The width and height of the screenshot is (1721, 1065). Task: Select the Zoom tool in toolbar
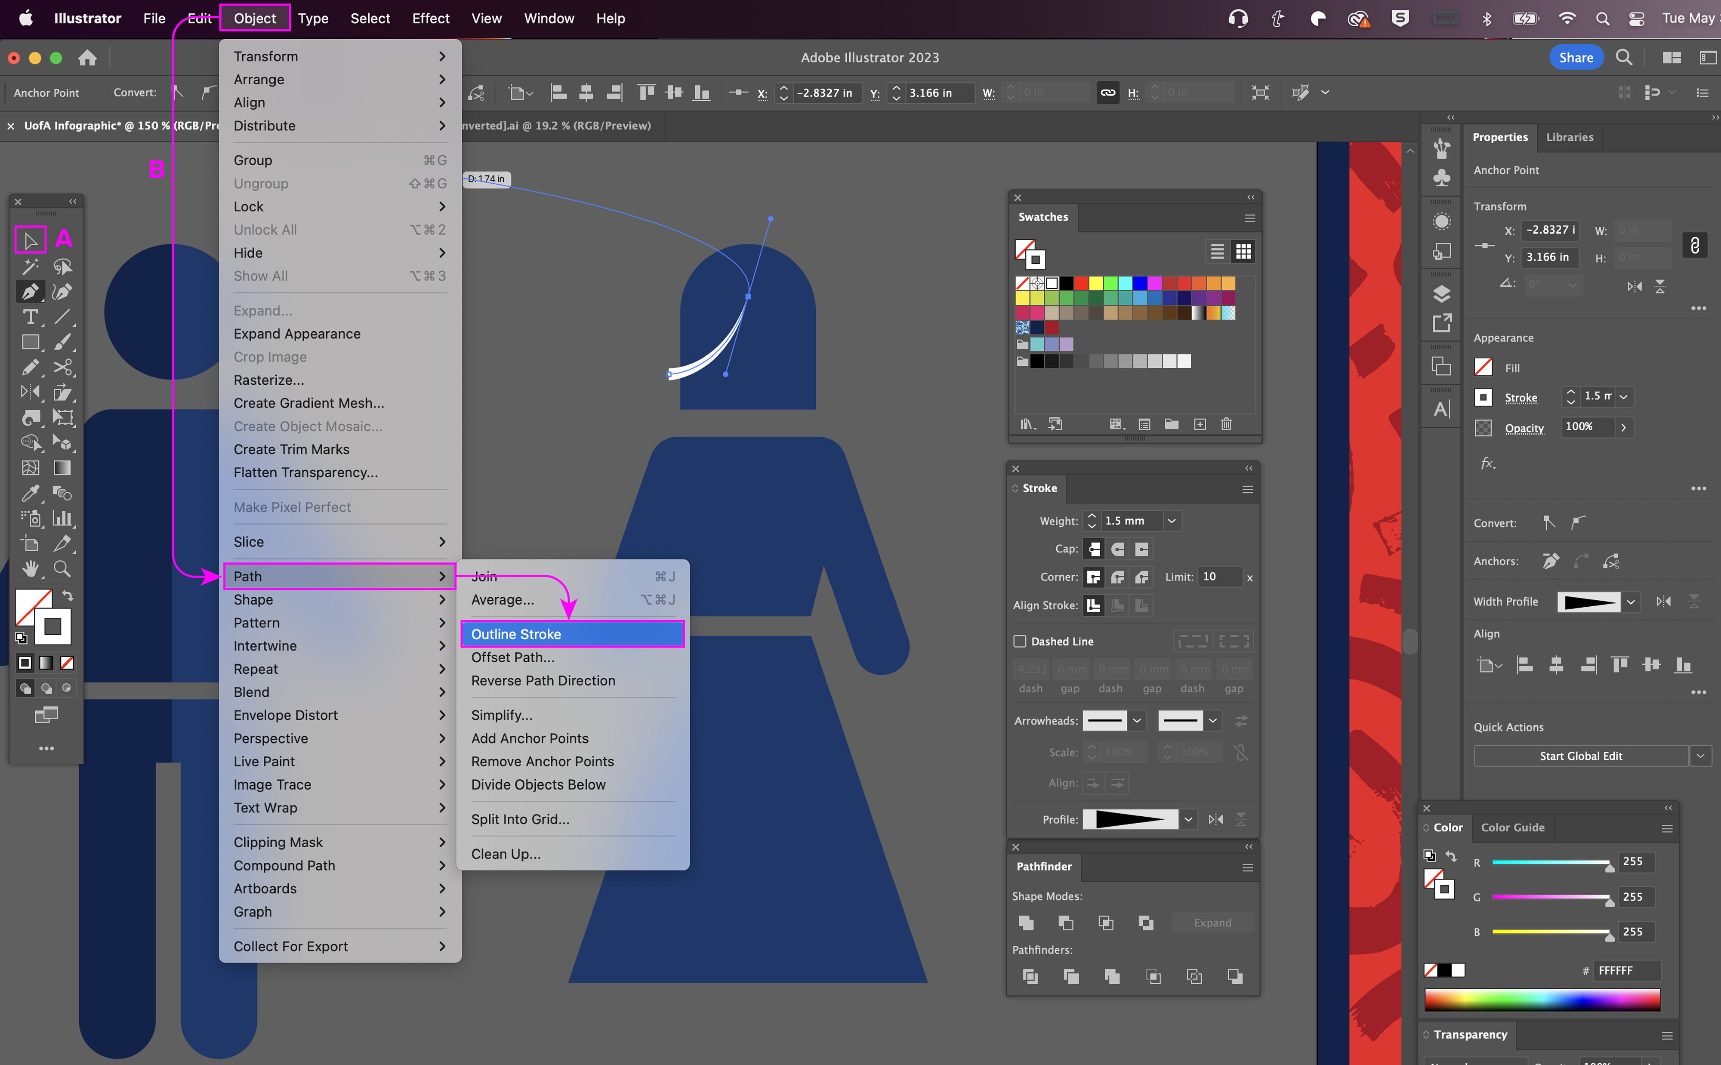(x=62, y=568)
